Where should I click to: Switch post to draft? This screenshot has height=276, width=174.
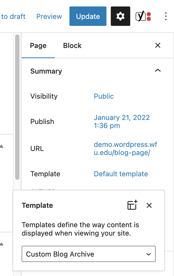tap(13, 16)
